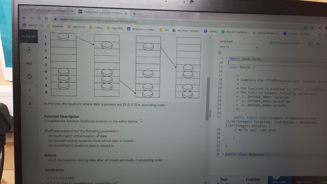The height and width of the screenshot is (184, 327).
Task: Select question 1 in the sidebar
Action: pyautogui.click(x=29, y=90)
